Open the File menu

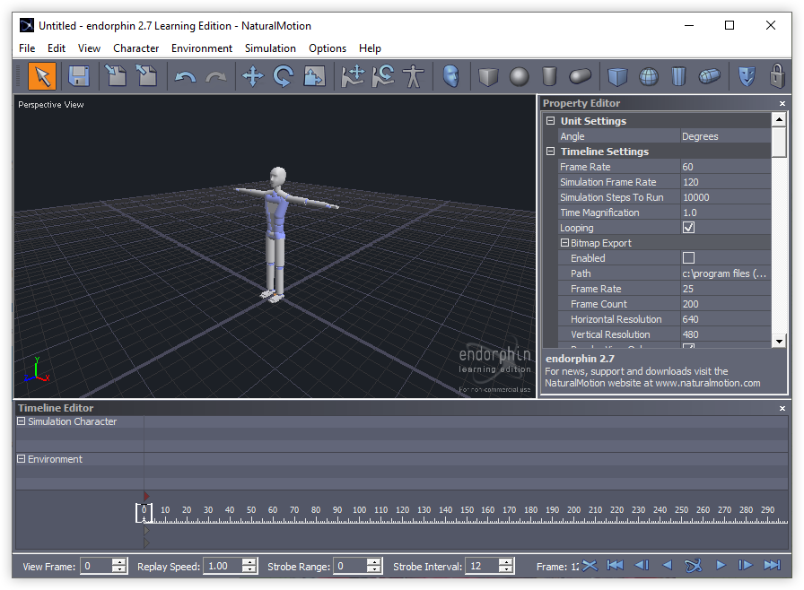[x=27, y=48]
